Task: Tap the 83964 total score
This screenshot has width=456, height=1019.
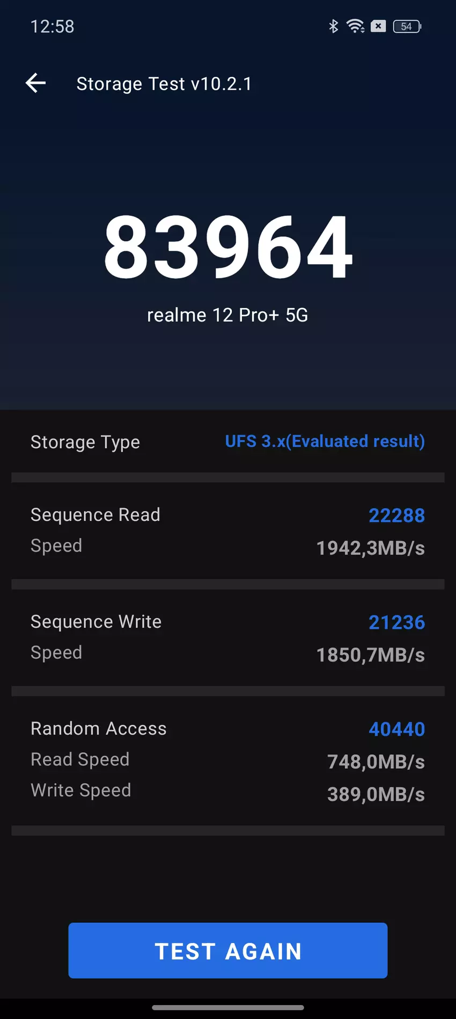Action: 228,247
